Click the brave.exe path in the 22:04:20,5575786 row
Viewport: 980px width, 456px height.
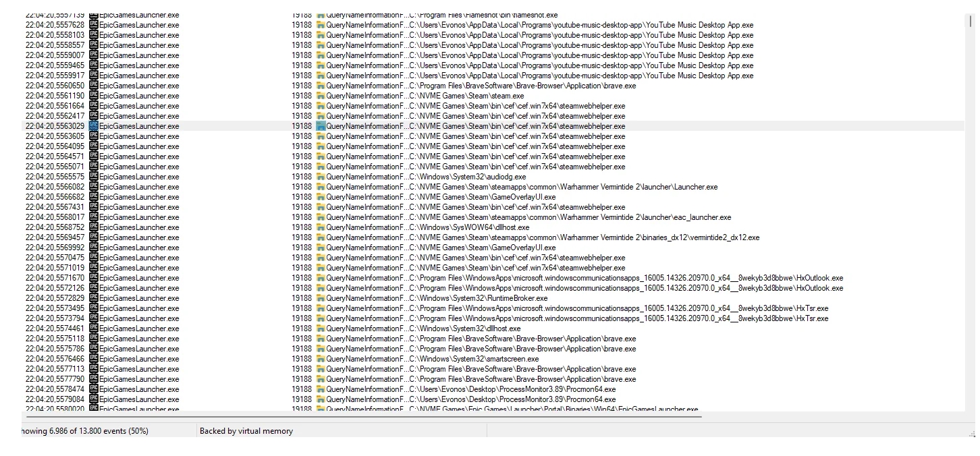click(522, 349)
